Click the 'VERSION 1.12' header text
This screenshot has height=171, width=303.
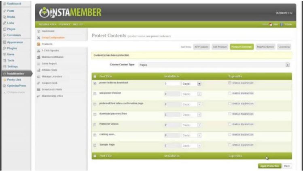(x=284, y=13)
